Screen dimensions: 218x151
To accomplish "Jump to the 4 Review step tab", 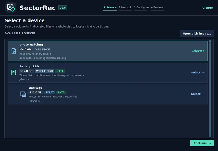I will point(157,7).
